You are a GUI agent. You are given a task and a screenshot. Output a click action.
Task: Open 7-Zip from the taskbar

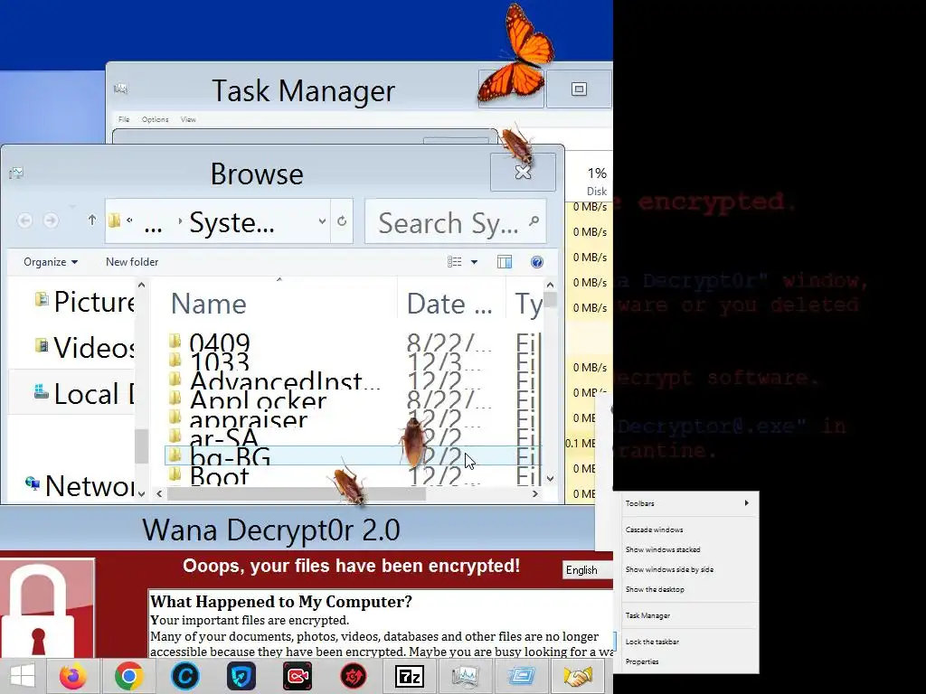pos(410,676)
